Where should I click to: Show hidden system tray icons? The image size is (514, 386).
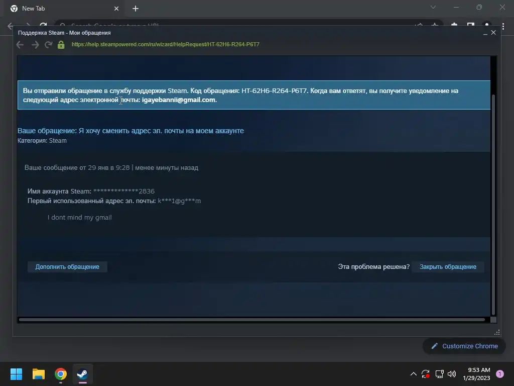click(x=414, y=374)
